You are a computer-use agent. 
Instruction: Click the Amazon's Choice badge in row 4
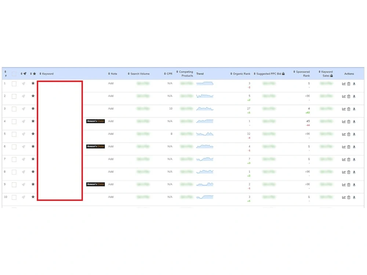pyautogui.click(x=95, y=121)
